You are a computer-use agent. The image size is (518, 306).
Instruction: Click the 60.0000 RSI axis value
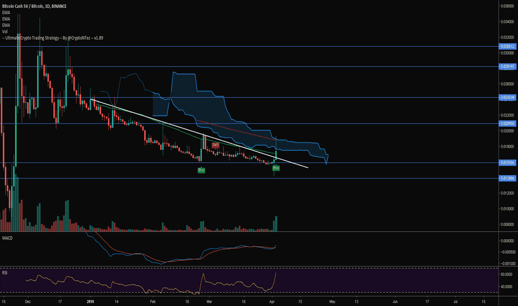pyautogui.click(x=507, y=275)
